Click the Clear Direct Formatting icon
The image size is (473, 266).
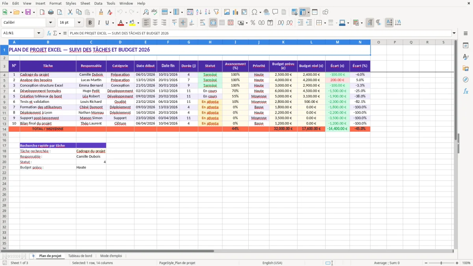click(109, 12)
